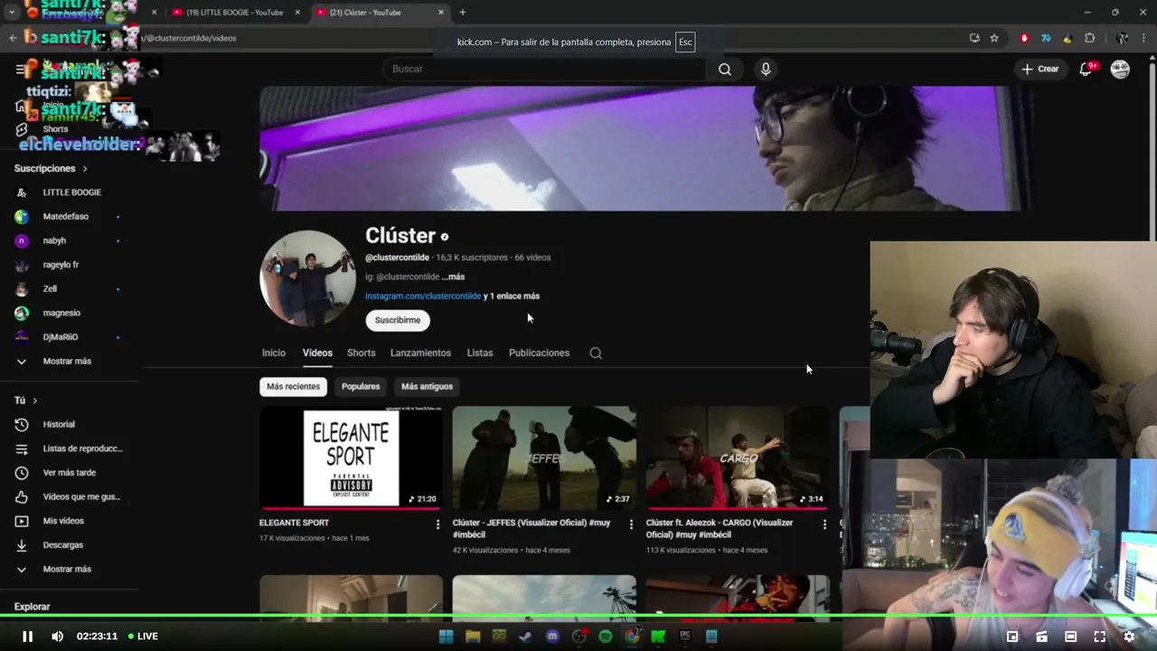Expand the Suscripciones section arrow

coord(85,169)
